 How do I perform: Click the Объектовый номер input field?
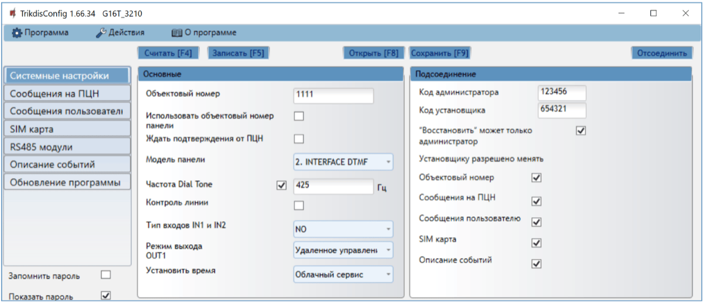[x=333, y=95]
